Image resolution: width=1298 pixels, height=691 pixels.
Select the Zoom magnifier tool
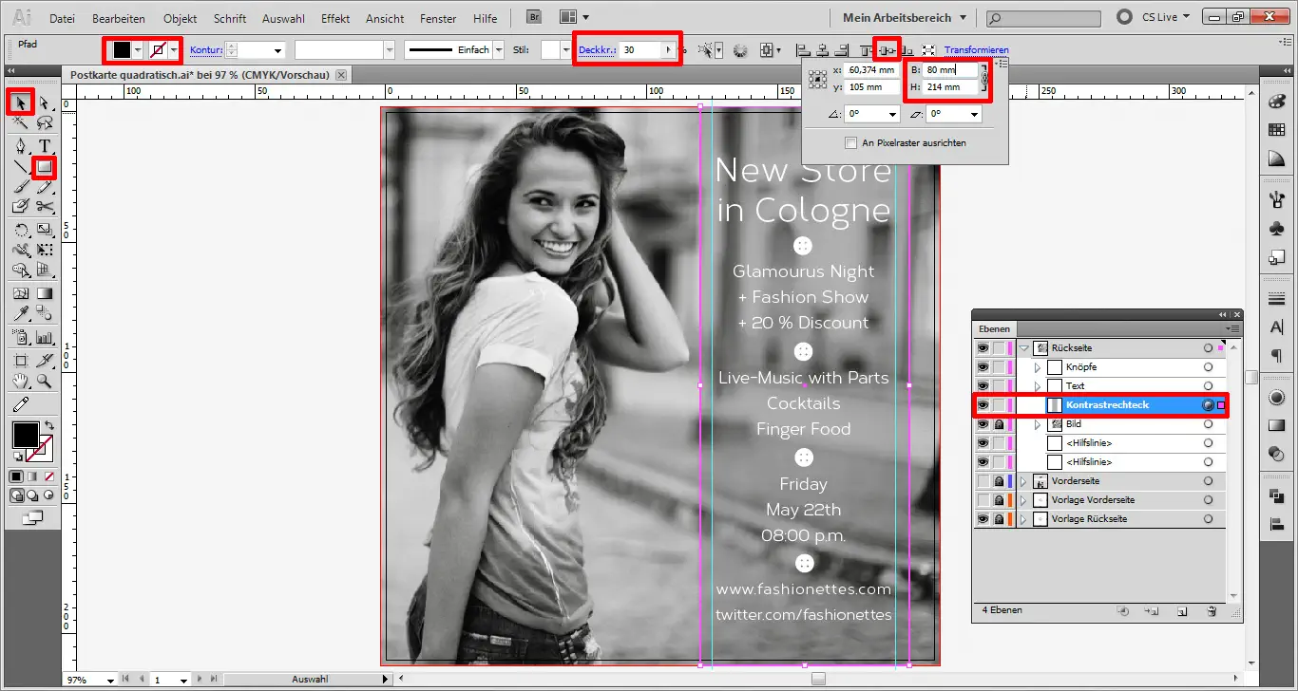pos(44,382)
